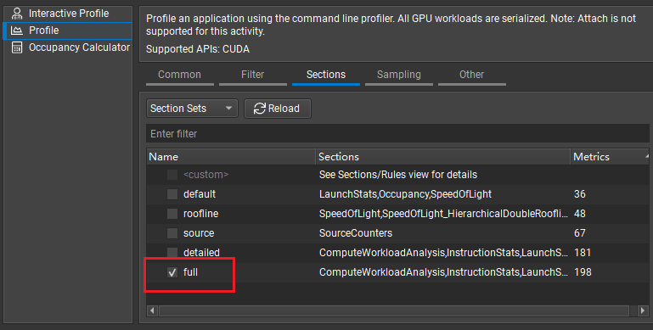
Task: Enable the default section set checkbox
Action: point(172,194)
